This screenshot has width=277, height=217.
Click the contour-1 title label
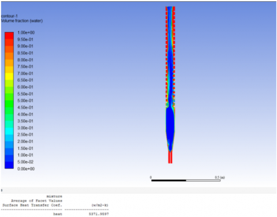[x=9, y=16]
